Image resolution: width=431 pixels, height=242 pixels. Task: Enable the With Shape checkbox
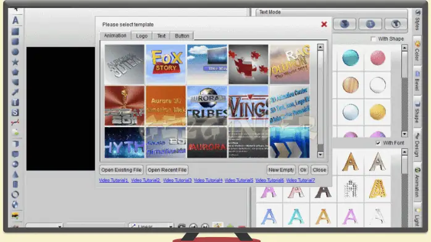[x=373, y=39]
